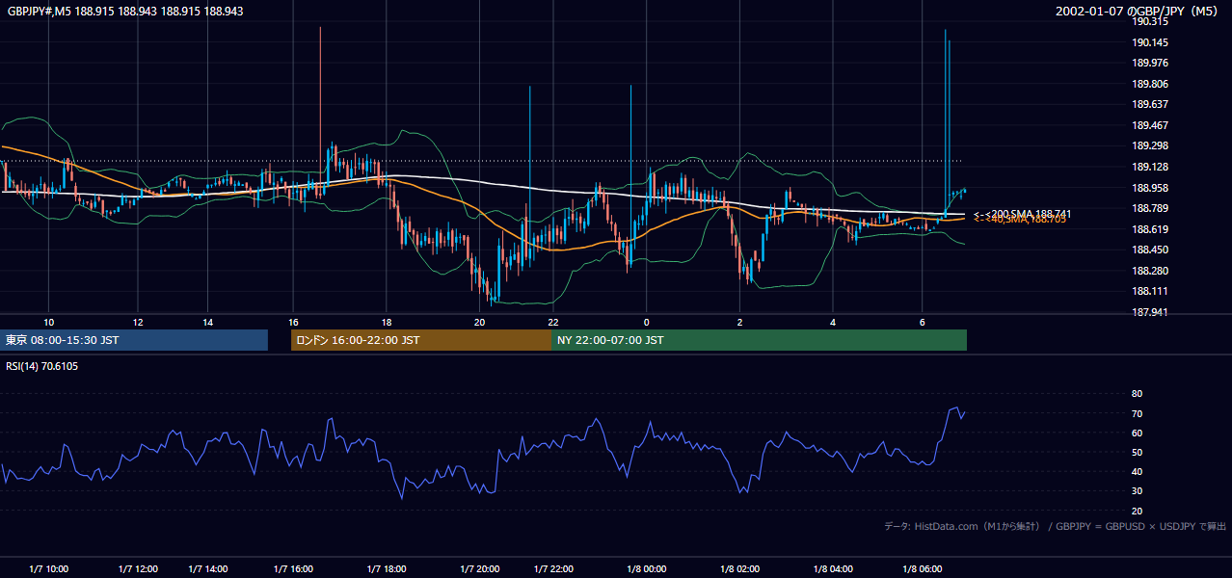This screenshot has height=578, width=1232.
Task: Click price axis value 188.789
Action: [1150, 208]
